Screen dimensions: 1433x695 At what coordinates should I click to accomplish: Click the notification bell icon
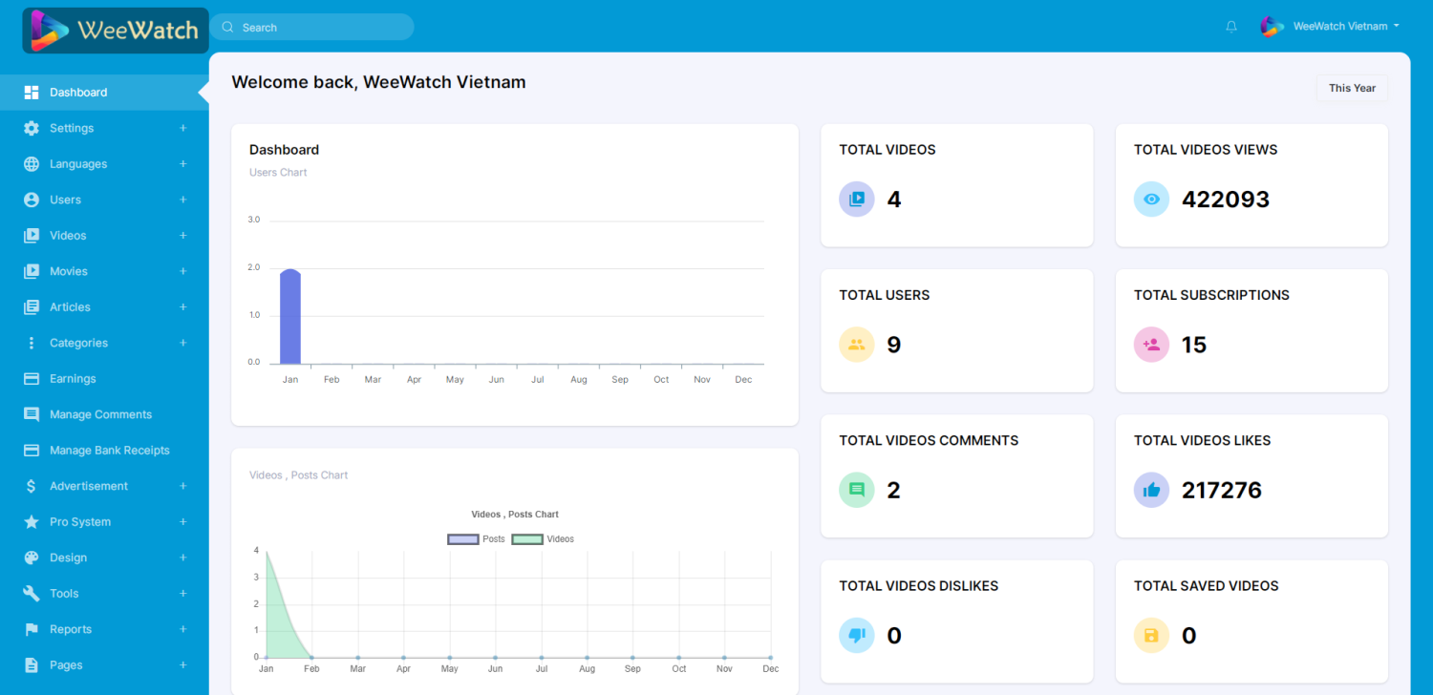click(x=1231, y=27)
